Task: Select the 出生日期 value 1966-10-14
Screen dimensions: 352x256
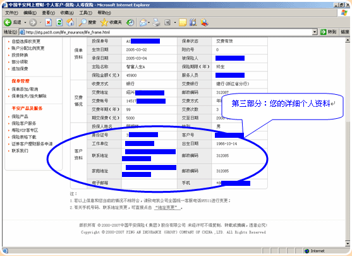Action: tap(226, 143)
